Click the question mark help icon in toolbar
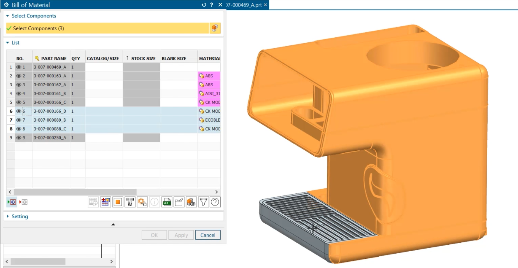Viewport: 518px width, 268px height. 215,202
